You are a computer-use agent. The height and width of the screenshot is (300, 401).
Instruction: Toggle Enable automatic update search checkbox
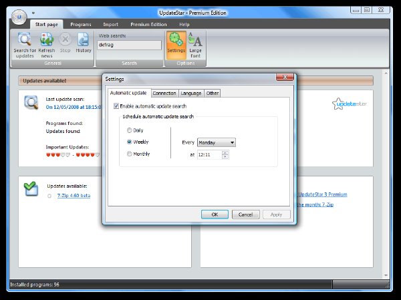pyautogui.click(x=116, y=106)
